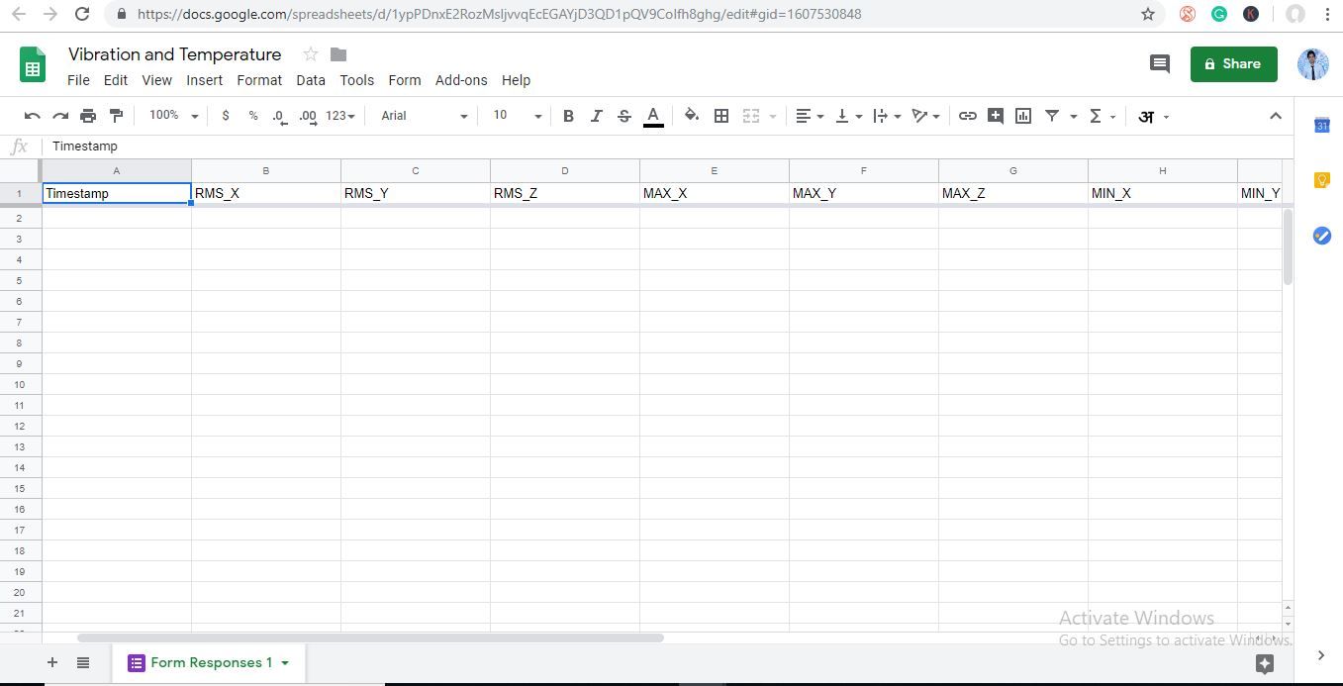Open the Functions sigma dropdown
The width and height of the screenshot is (1343, 686).
coord(1102,116)
